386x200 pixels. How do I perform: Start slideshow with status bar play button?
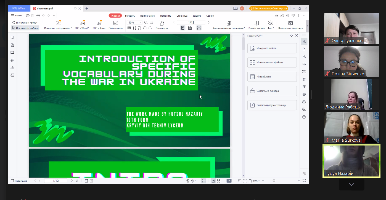pos(229,181)
